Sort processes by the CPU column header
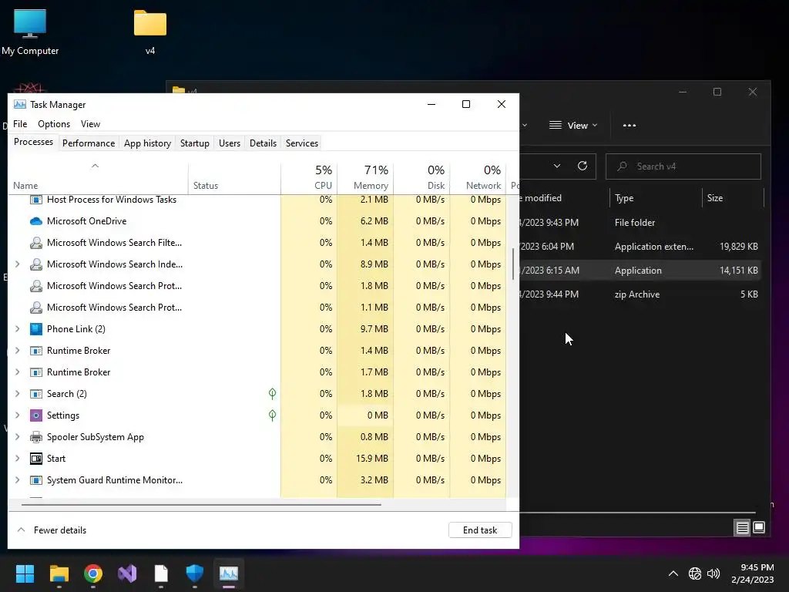 tap(309, 177)
